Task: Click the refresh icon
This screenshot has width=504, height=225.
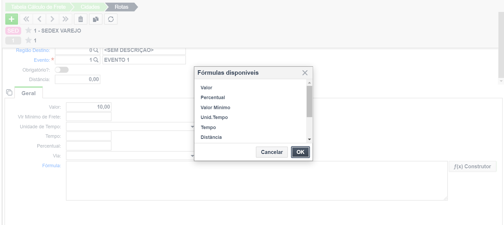Action: pyautogui.click(x=111, y=19)
